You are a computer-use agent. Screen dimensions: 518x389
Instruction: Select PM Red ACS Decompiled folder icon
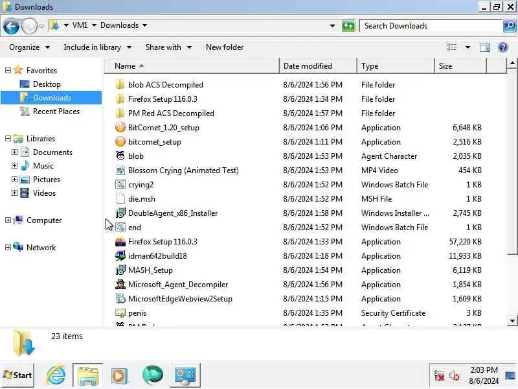pos(120,113)
